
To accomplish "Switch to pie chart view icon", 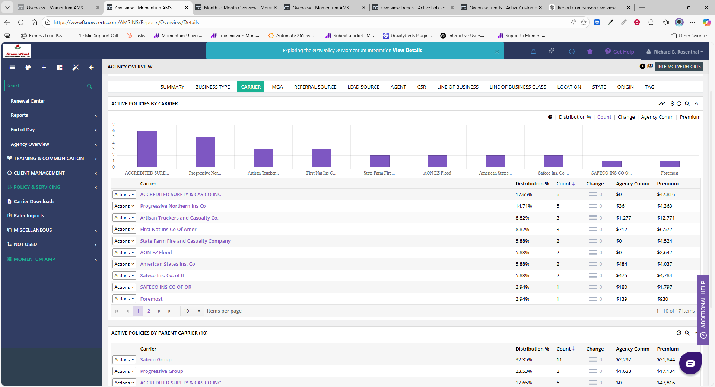I will (x=550, y=117).
